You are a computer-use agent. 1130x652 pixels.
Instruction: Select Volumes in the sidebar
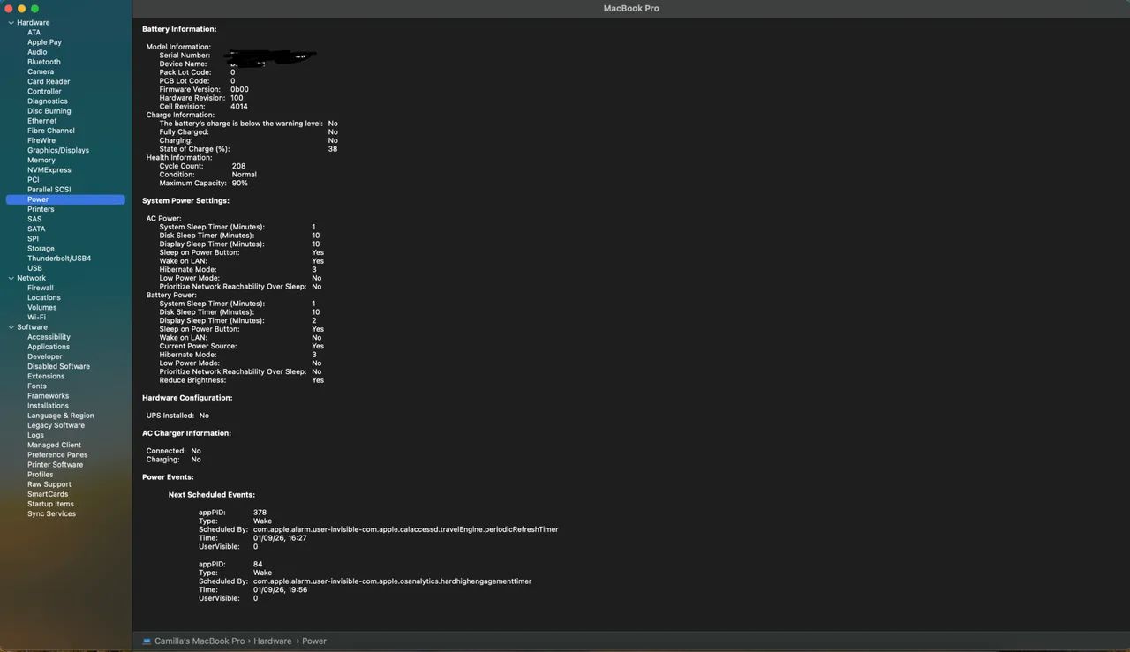point(42,307)
